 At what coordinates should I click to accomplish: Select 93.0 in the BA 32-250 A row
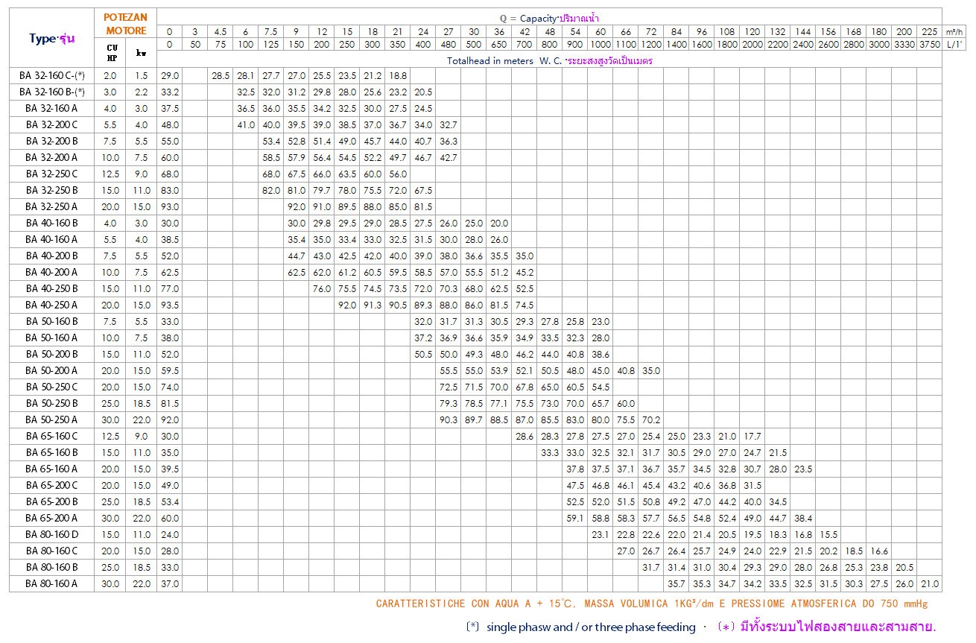pyautogui.click(x=170, y=206)
